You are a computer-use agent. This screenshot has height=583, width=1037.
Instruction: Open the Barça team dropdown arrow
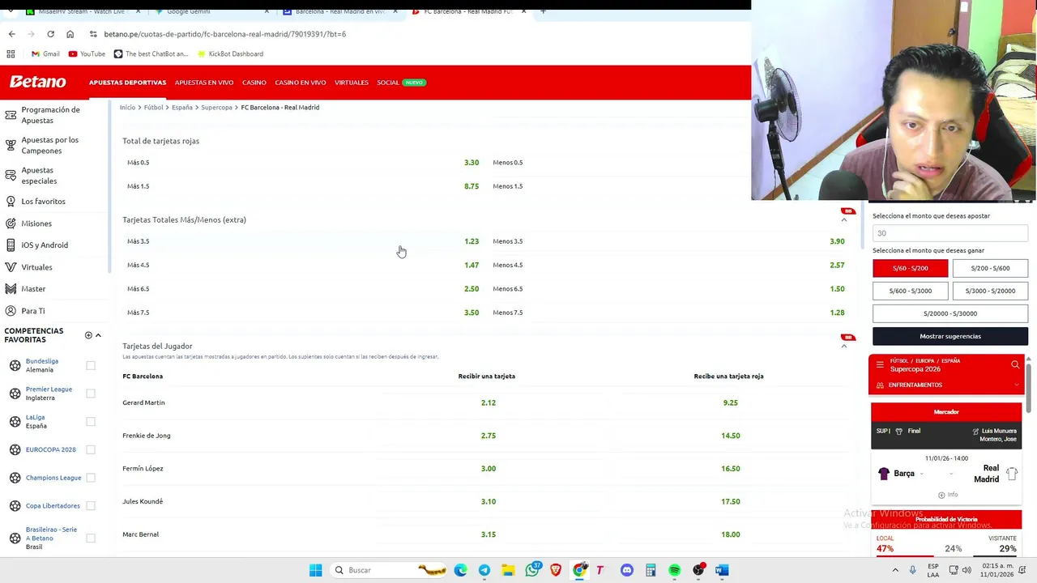click(x=921, y=474)
